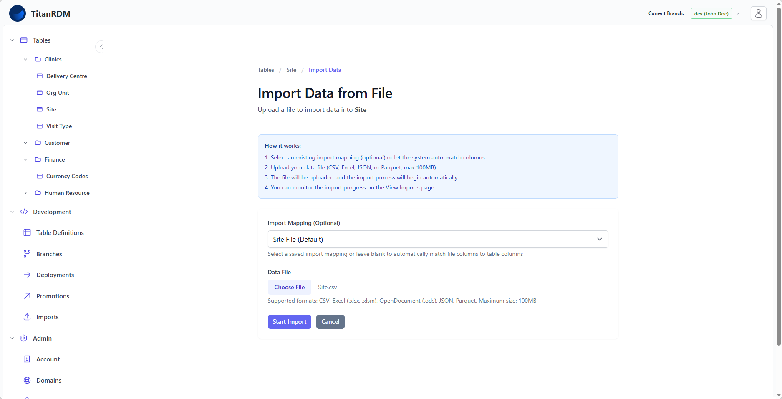This screenshot has width=782, height=399.
Task: Click the Domains globe icon
Action: [27, 380]
